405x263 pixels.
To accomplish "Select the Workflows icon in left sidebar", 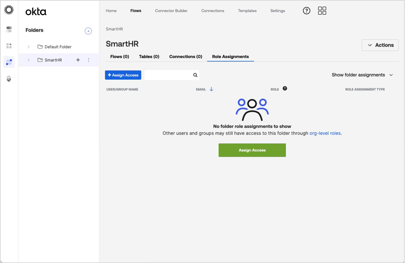I will [9, 62].
